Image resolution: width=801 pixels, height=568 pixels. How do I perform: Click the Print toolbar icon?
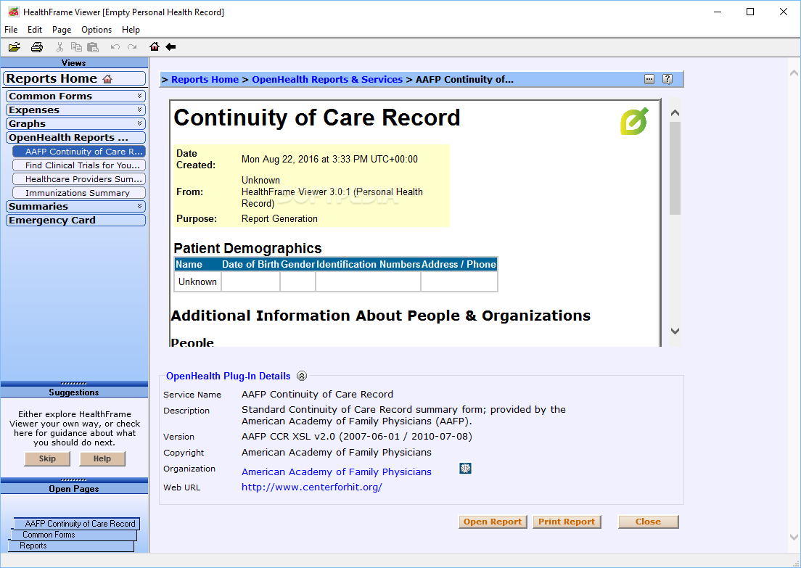click(37, 47)
